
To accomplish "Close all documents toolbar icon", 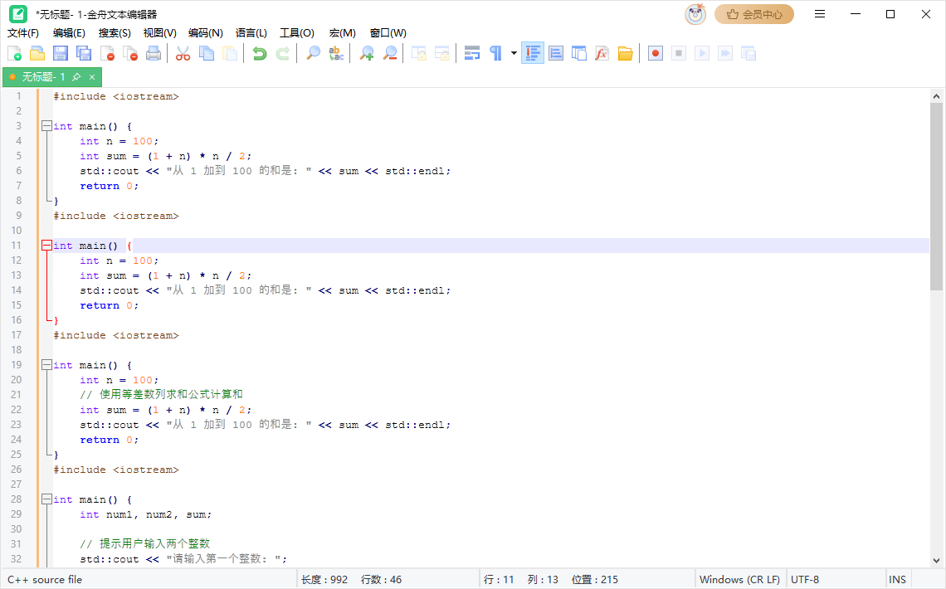I will pos(130,54).
